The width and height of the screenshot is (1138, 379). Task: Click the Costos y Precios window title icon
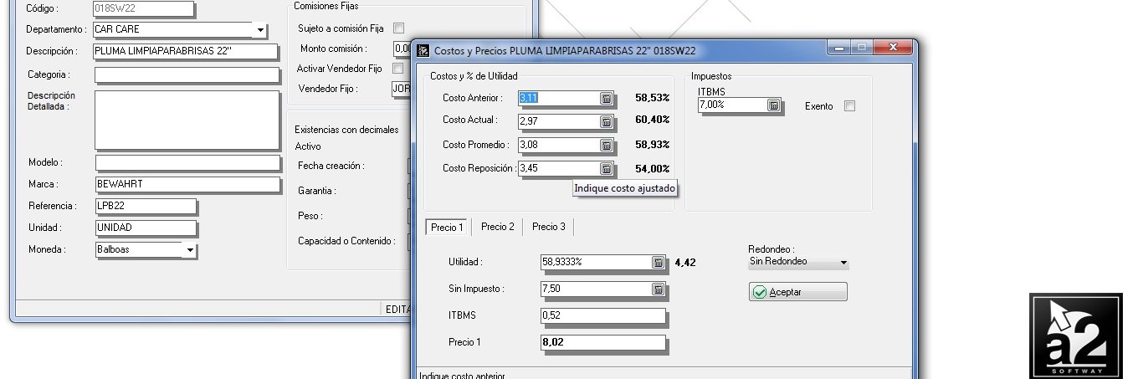pos(423,50)
